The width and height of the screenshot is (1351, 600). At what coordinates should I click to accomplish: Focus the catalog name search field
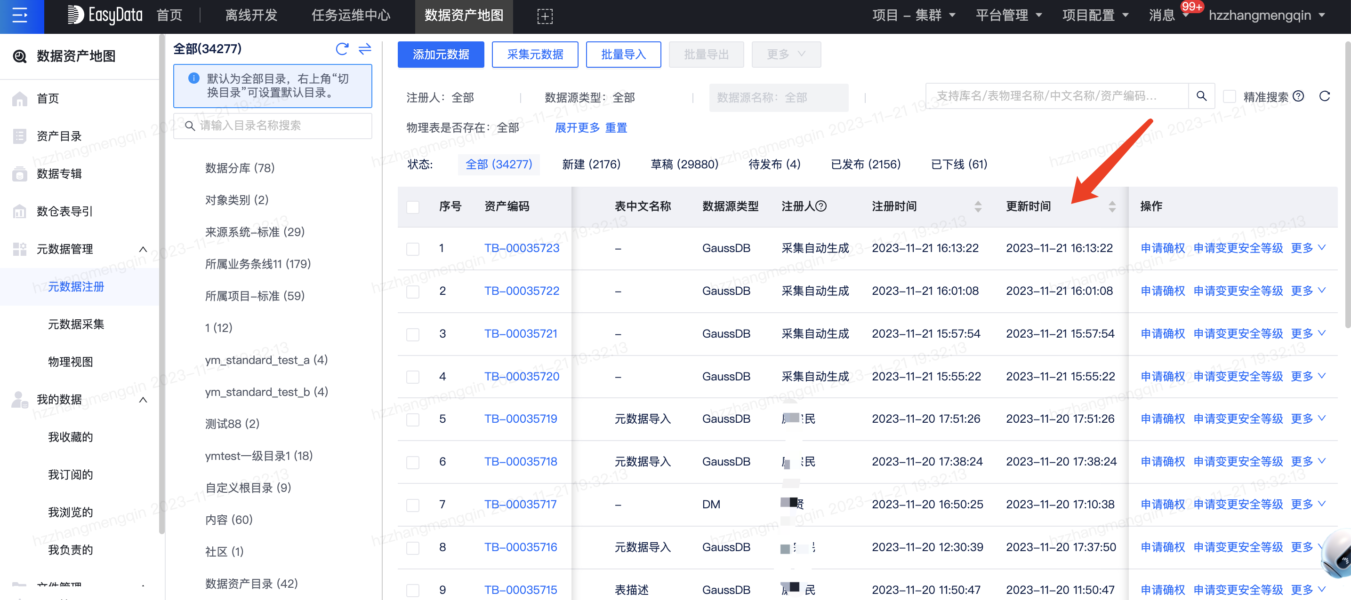pyautogui.click(x=273, y=126)
